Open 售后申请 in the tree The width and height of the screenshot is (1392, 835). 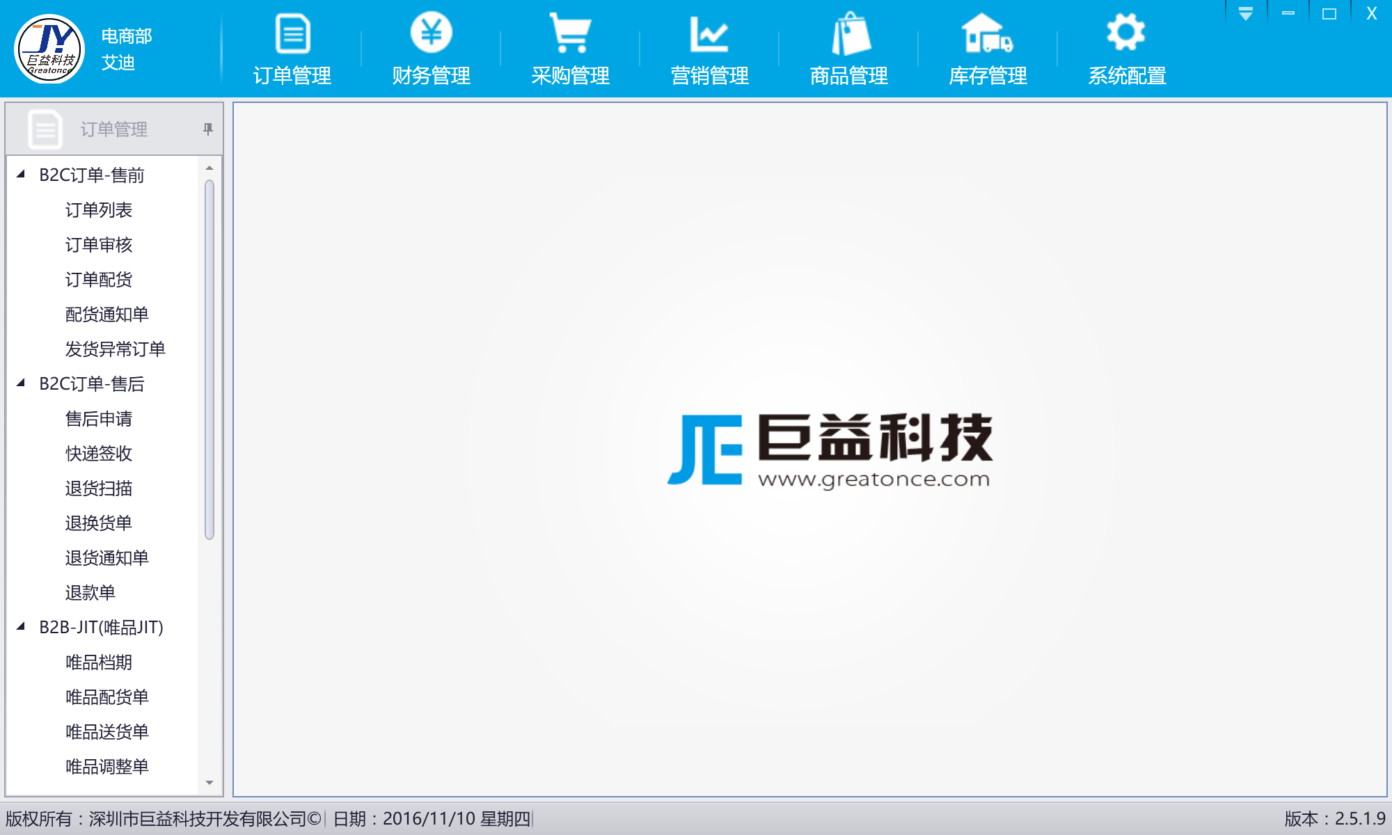point(99,418)
